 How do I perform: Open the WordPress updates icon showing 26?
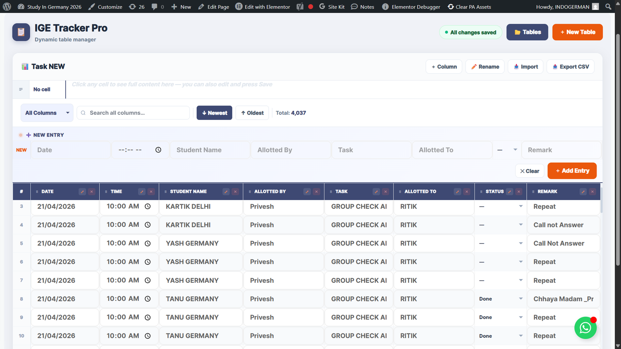(132, 7)
